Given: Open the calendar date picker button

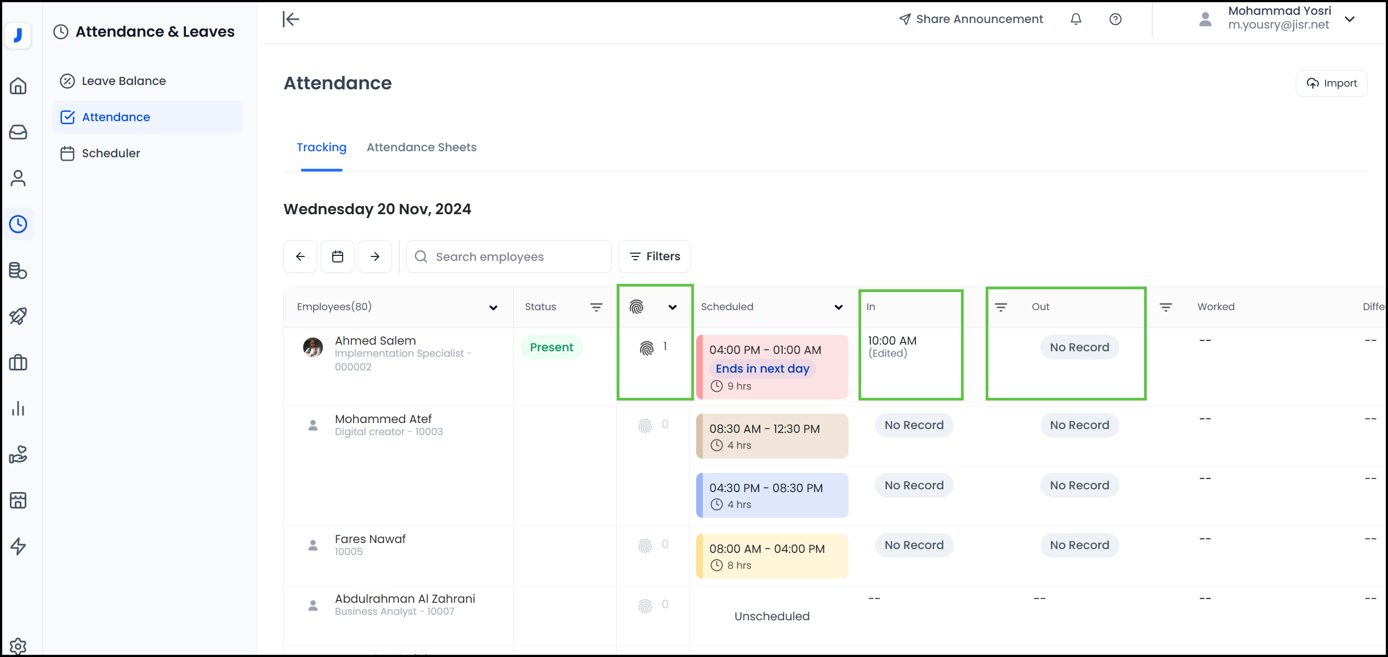Looking at the screenshot, I should [338, 256].
